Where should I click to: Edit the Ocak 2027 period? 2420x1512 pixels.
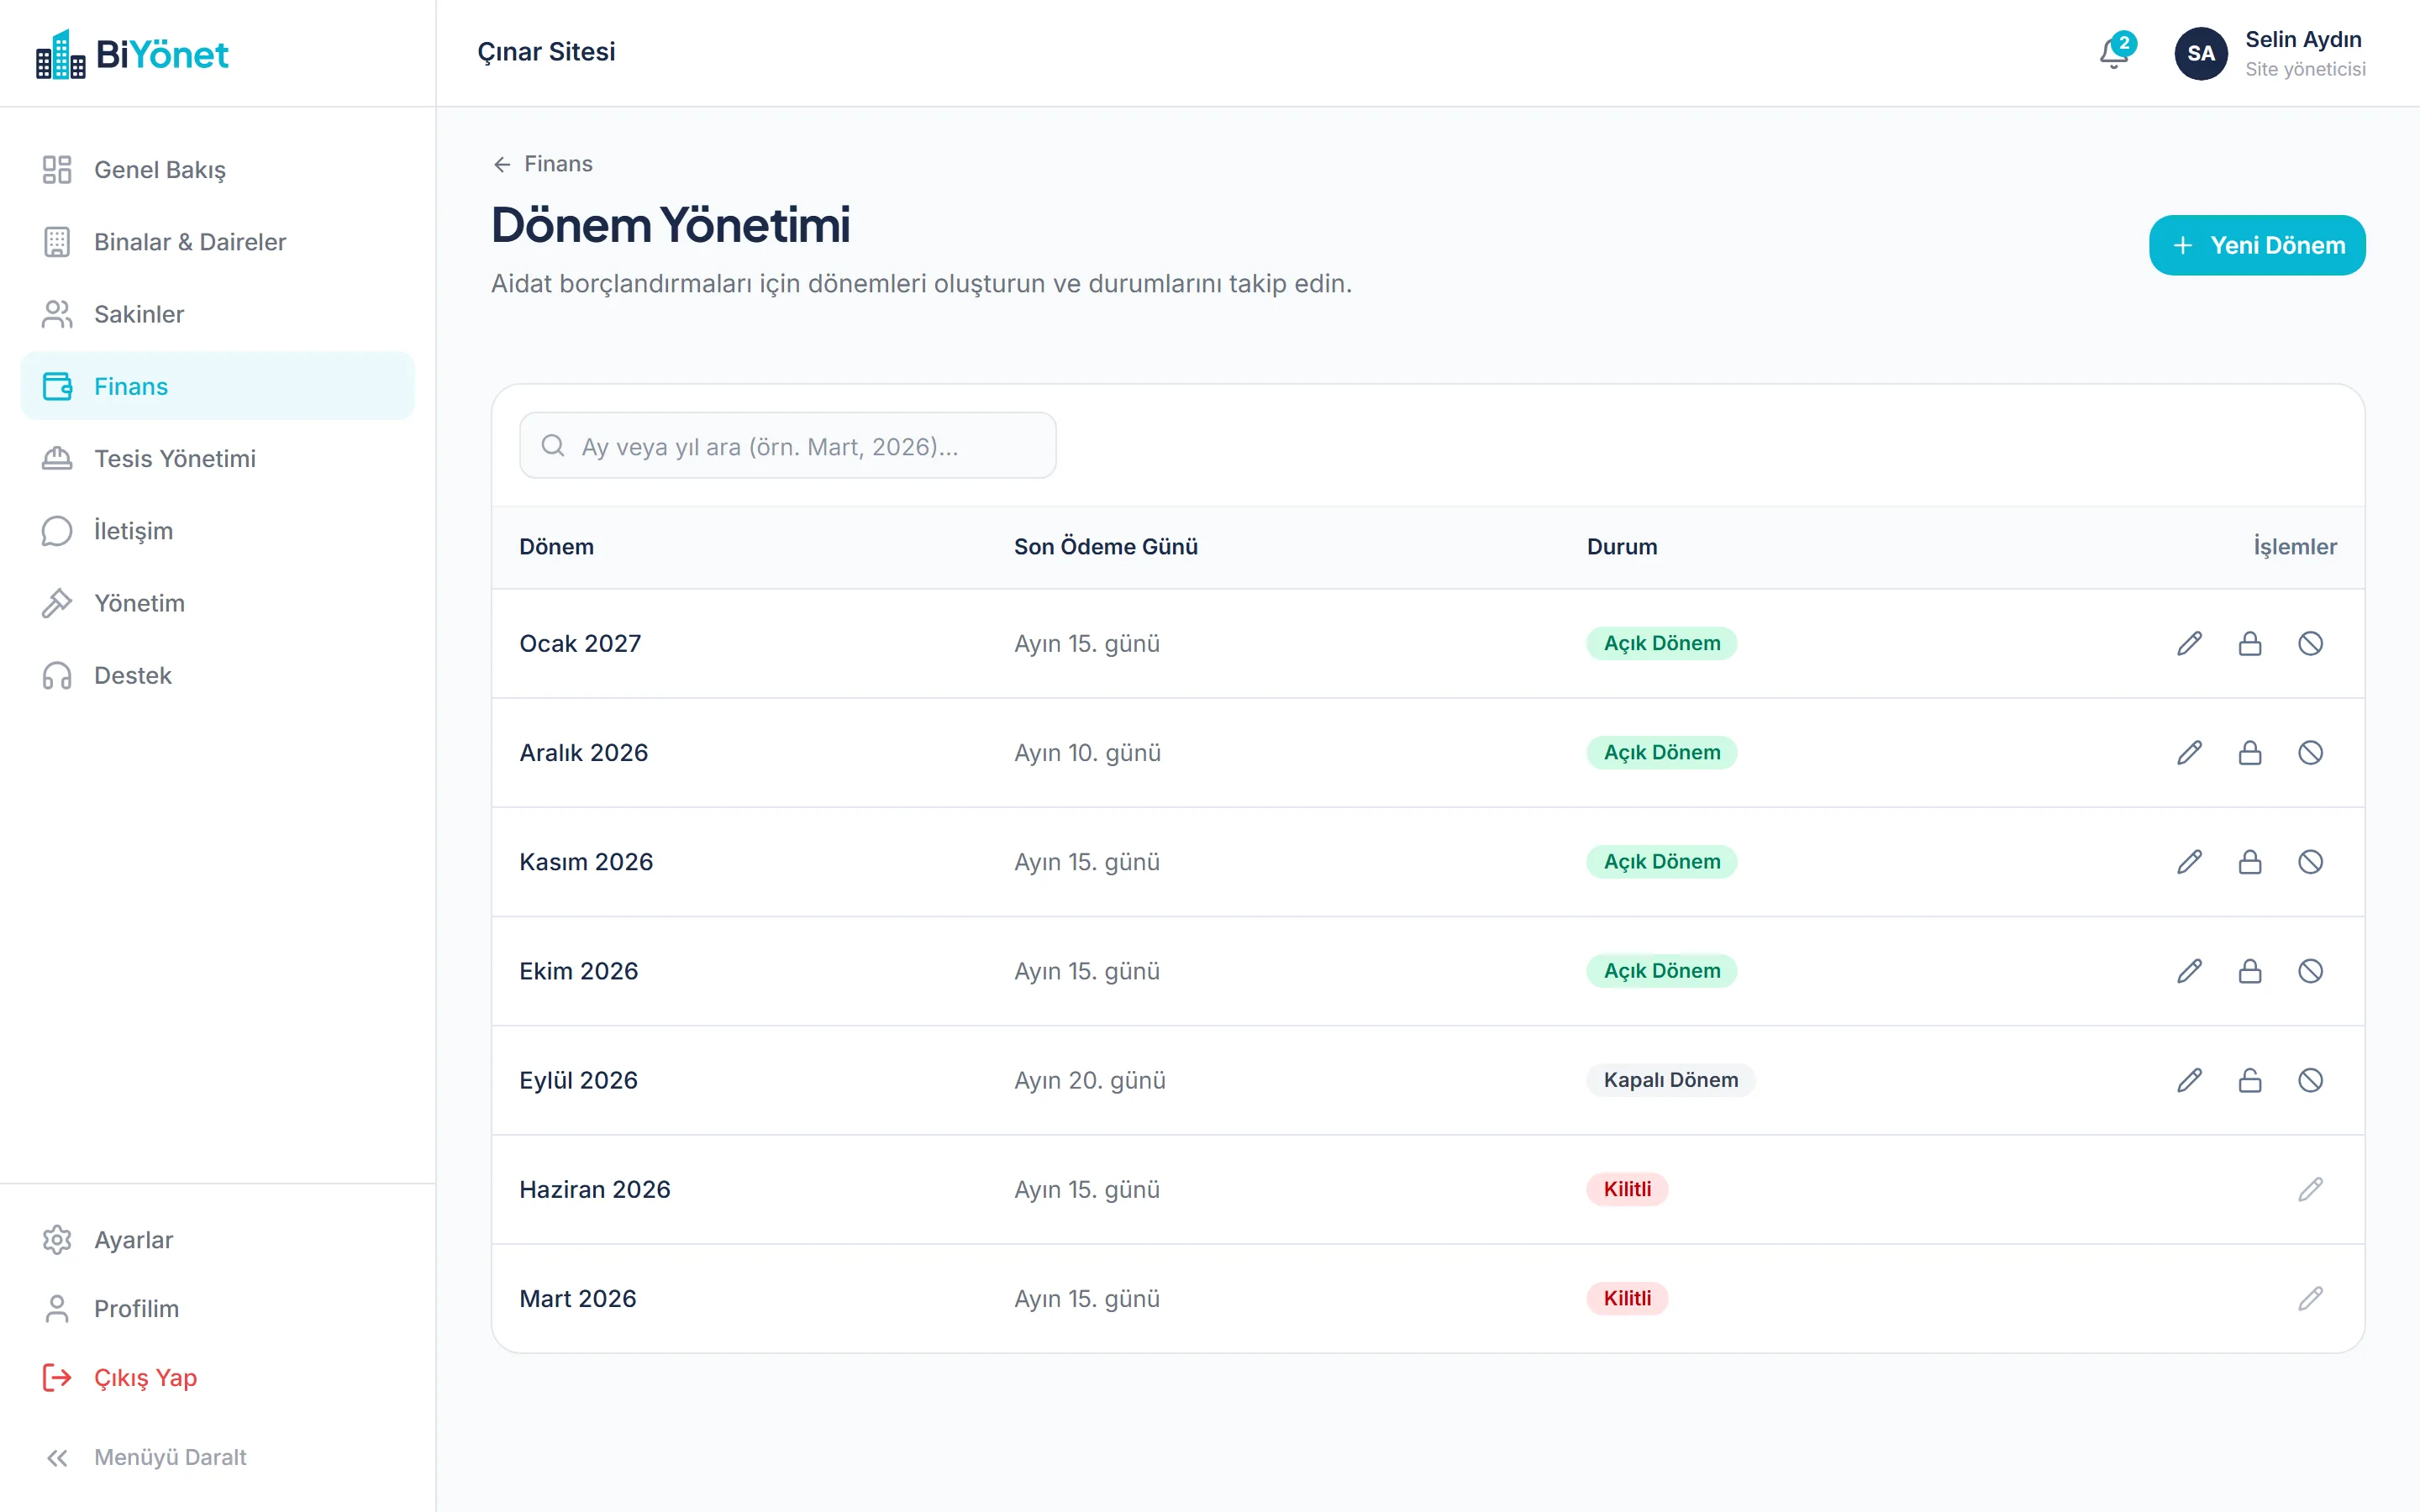tap(2189, 643)
